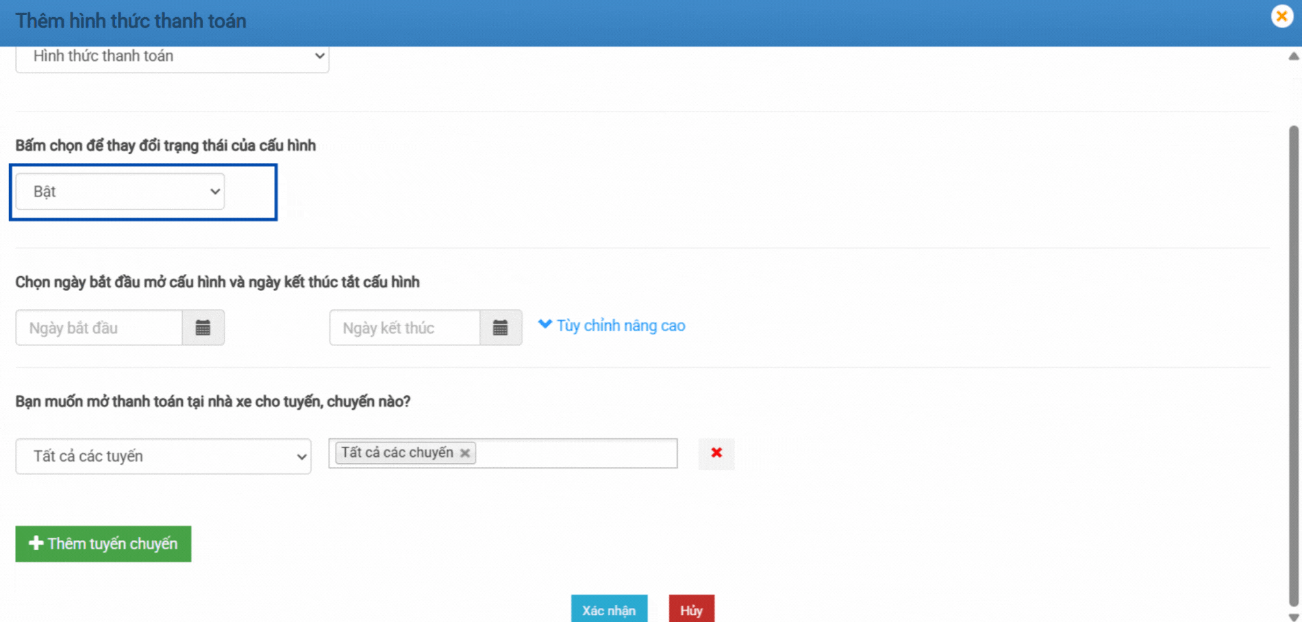Focus the 'Ngày bắt đầu' date field

pos(99,328)
